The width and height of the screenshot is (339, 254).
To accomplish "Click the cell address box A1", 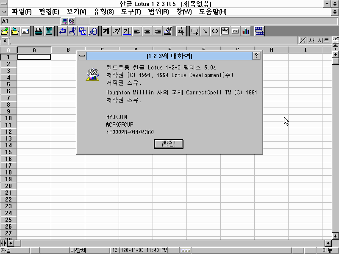I will (31, 21).
